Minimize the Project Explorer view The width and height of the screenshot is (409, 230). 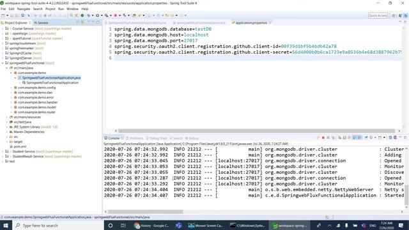(x=93, y=22)
